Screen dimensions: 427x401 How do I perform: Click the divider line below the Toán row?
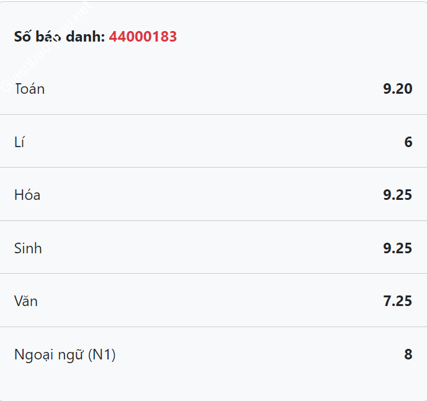213,115
